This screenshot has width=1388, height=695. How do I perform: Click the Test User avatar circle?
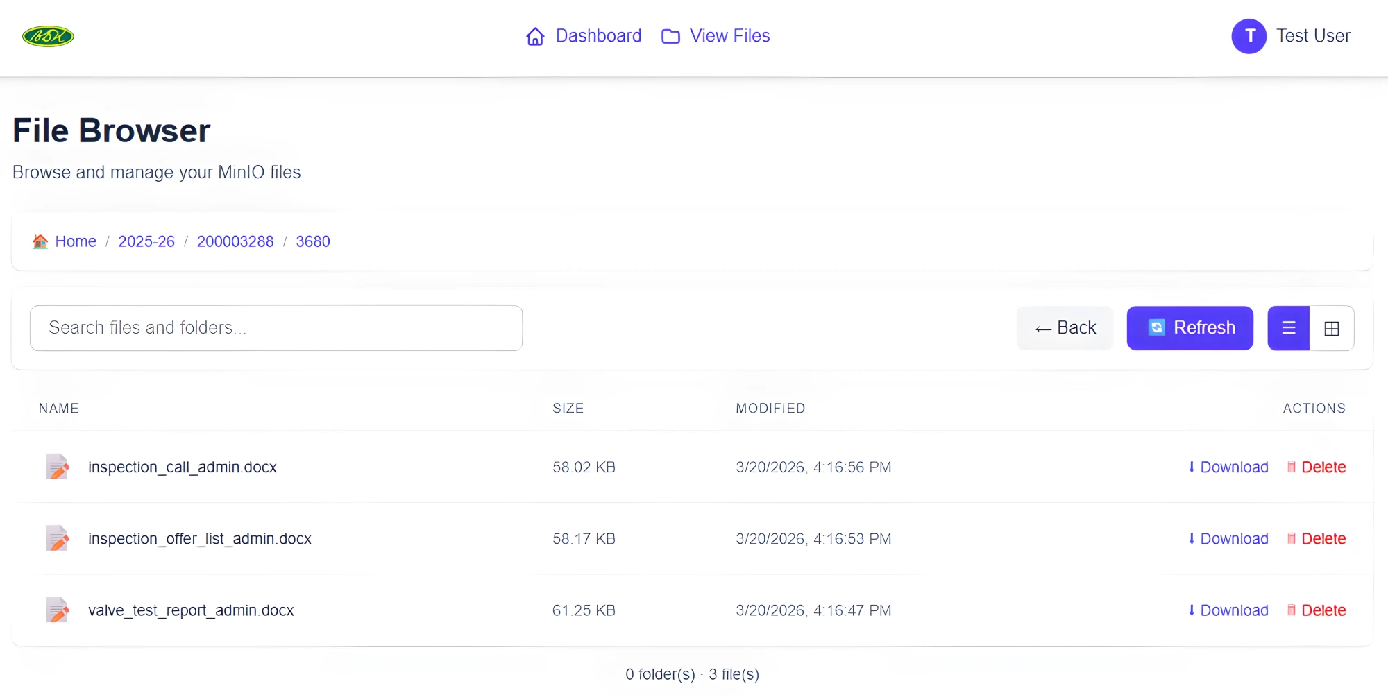(x=1249, y=36)
